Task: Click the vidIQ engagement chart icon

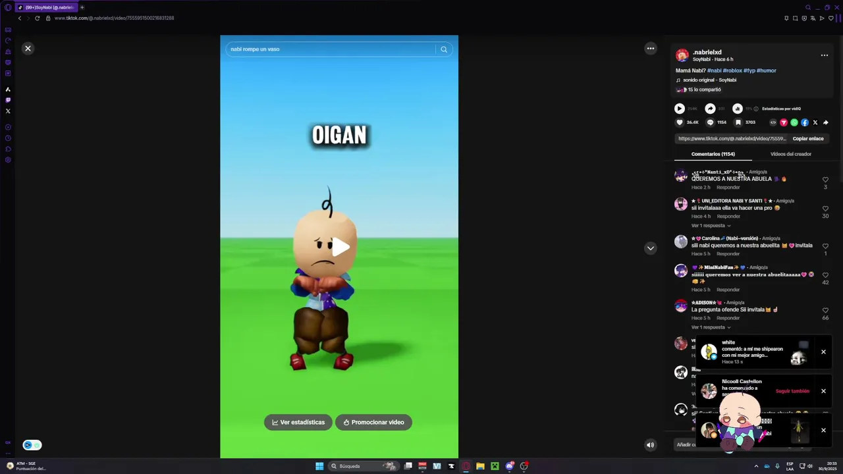Action: pyautogui.click(x=738, y=109)
